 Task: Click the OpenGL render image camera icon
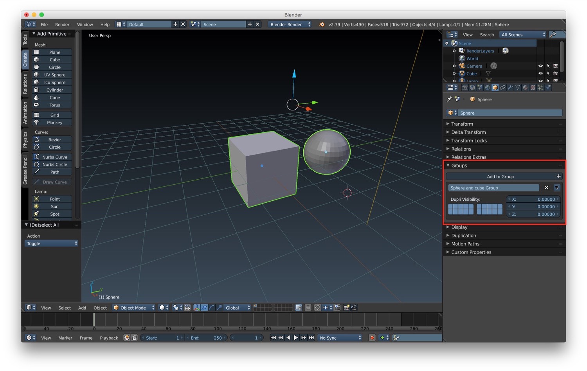(346, 308)
